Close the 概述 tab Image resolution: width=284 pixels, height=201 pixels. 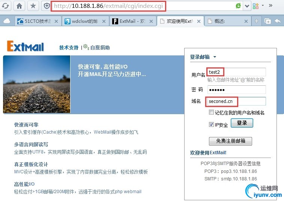pyautogui.click(x=246, y=21)
